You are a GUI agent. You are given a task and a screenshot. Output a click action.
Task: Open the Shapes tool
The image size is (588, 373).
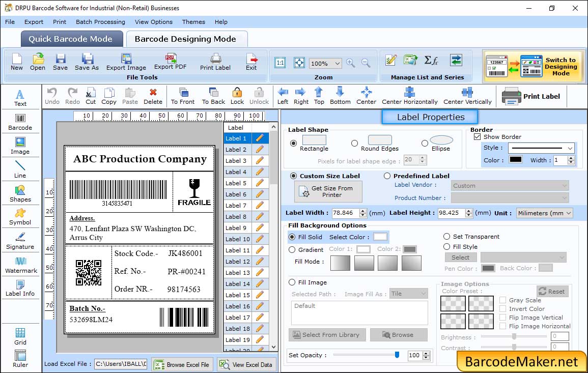coord(20,193)
